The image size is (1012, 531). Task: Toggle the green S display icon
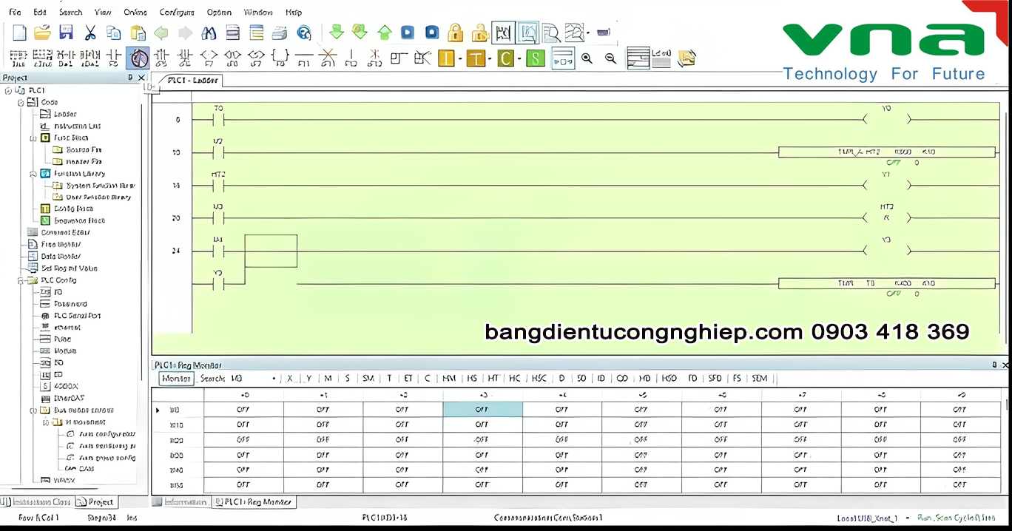535,58
